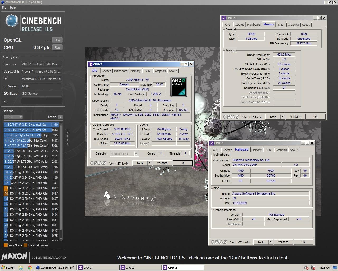
Task: Click the mainboard model GA-MA790X-UD4P
Action: (256, 165)
